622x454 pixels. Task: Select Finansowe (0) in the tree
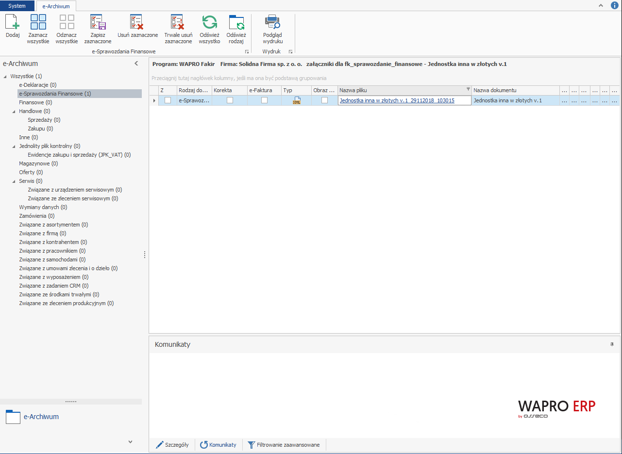35,102
